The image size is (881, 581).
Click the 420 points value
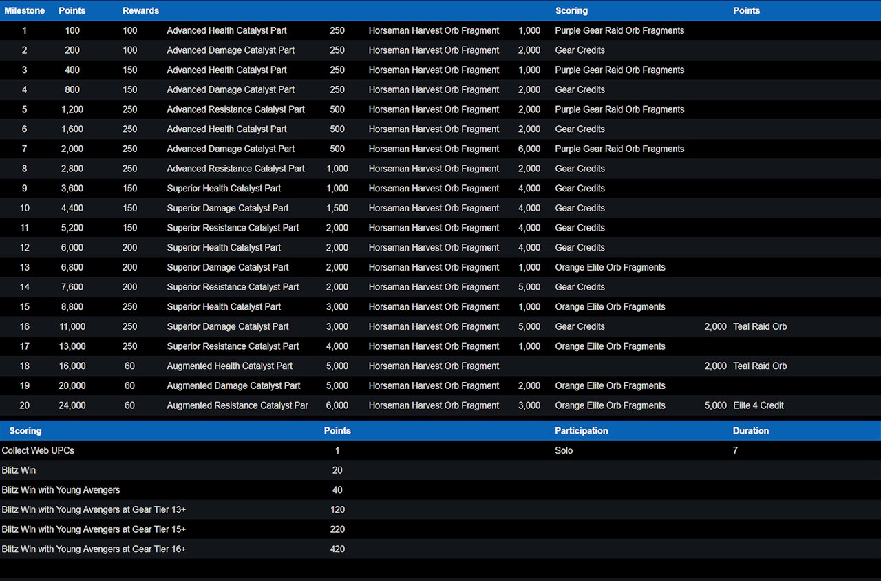click(x=337, y=549)
